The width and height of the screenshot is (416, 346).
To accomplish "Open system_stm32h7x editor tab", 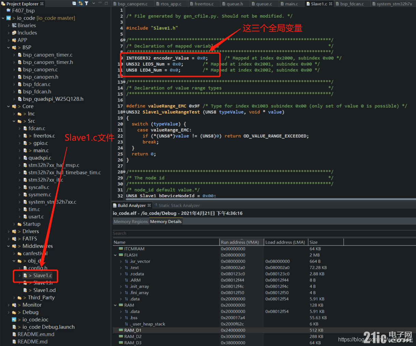I will (x=392, y=4).
